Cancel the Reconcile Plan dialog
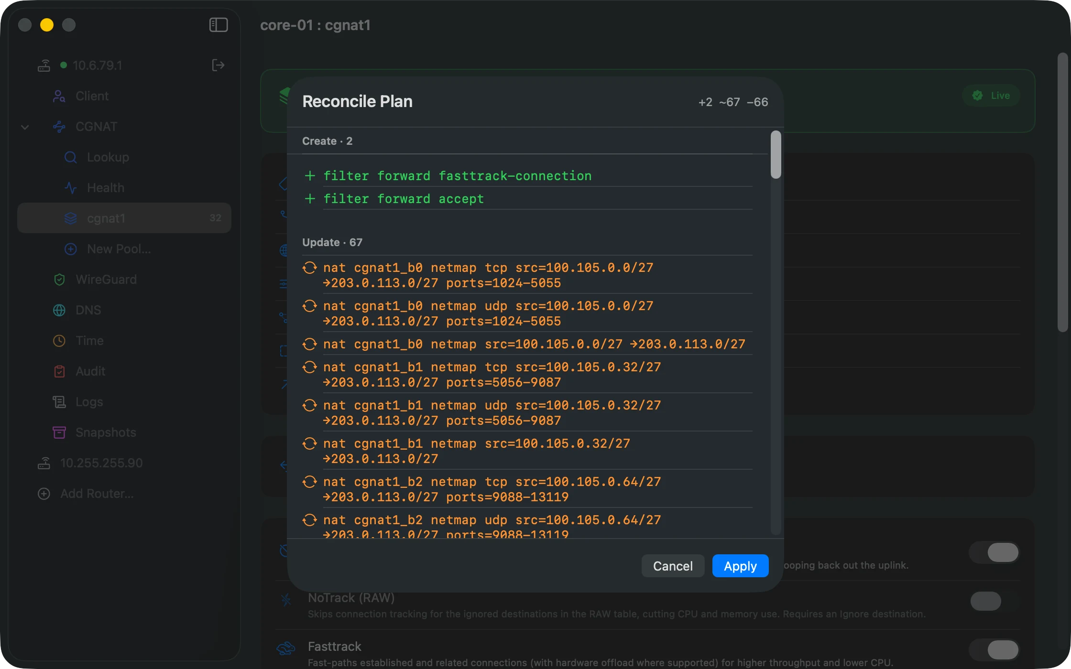The height and width of the screenshot is (669, 1071). click(673, 566)
